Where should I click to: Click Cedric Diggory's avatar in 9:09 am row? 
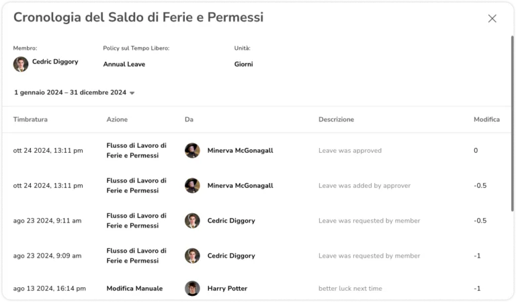192,256
